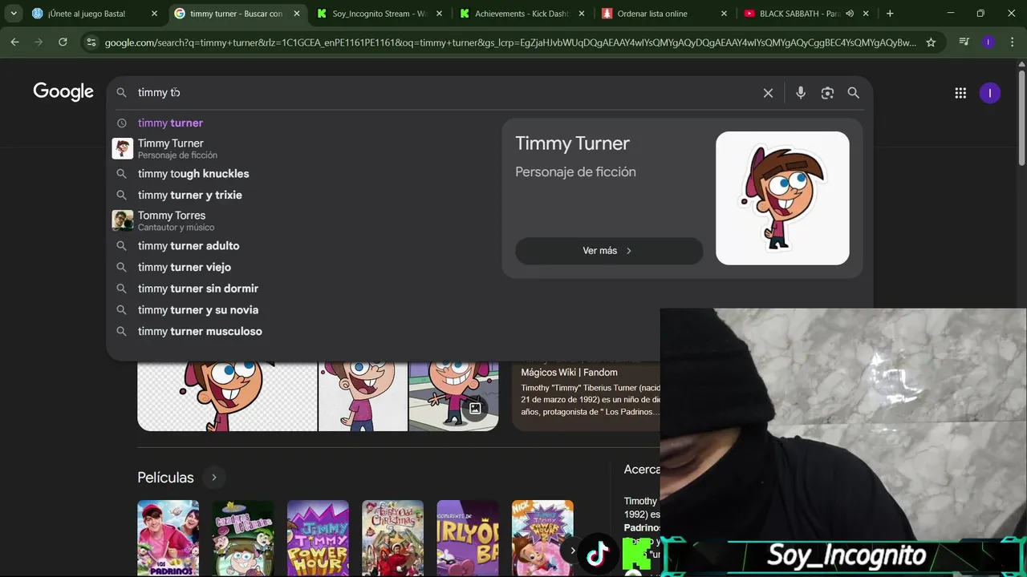Click the address bar URL
1027x577 pixels.
pos(510,42)
